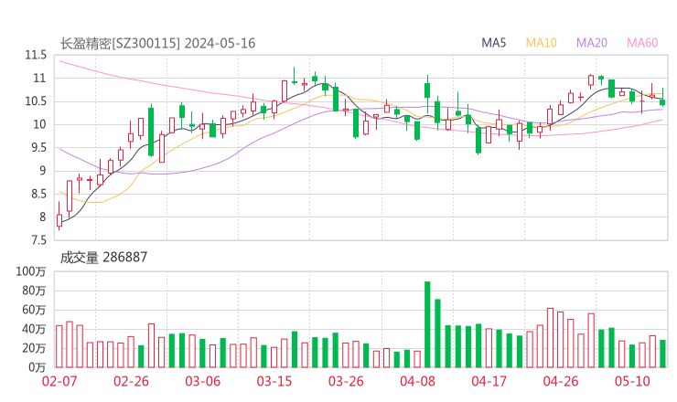Click the 03-15 date axis label

coord(274,381)
